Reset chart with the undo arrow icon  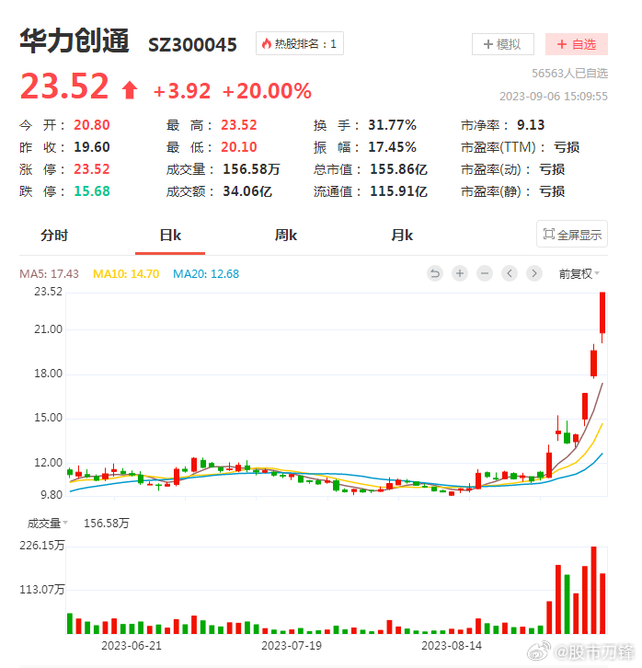[x=435, y=273]
